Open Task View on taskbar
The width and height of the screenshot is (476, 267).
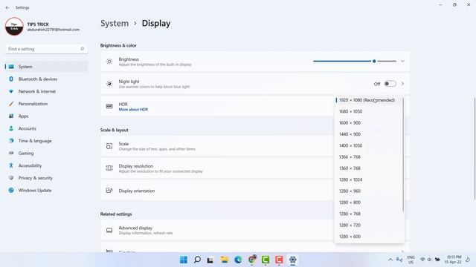click(x=210, y=260)
